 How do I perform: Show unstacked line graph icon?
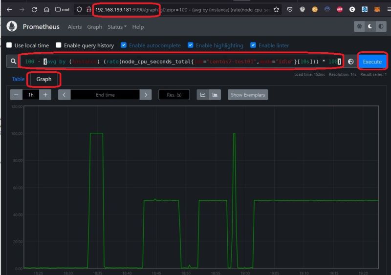[x=203, y=95]
